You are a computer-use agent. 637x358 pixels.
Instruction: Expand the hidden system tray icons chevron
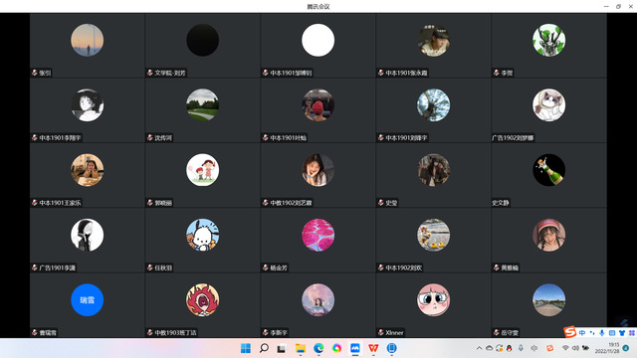[x=479, y=348]
